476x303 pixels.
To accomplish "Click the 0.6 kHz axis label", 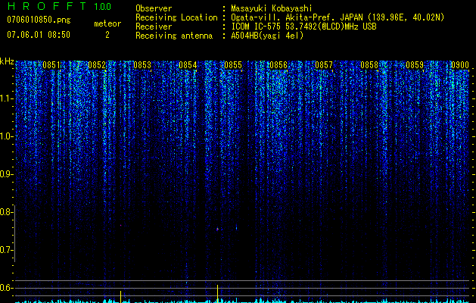I will (7, 288).
